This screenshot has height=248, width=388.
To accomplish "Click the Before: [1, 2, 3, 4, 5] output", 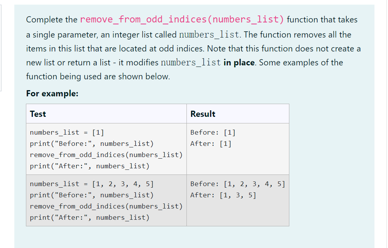I will pos(237,183).
